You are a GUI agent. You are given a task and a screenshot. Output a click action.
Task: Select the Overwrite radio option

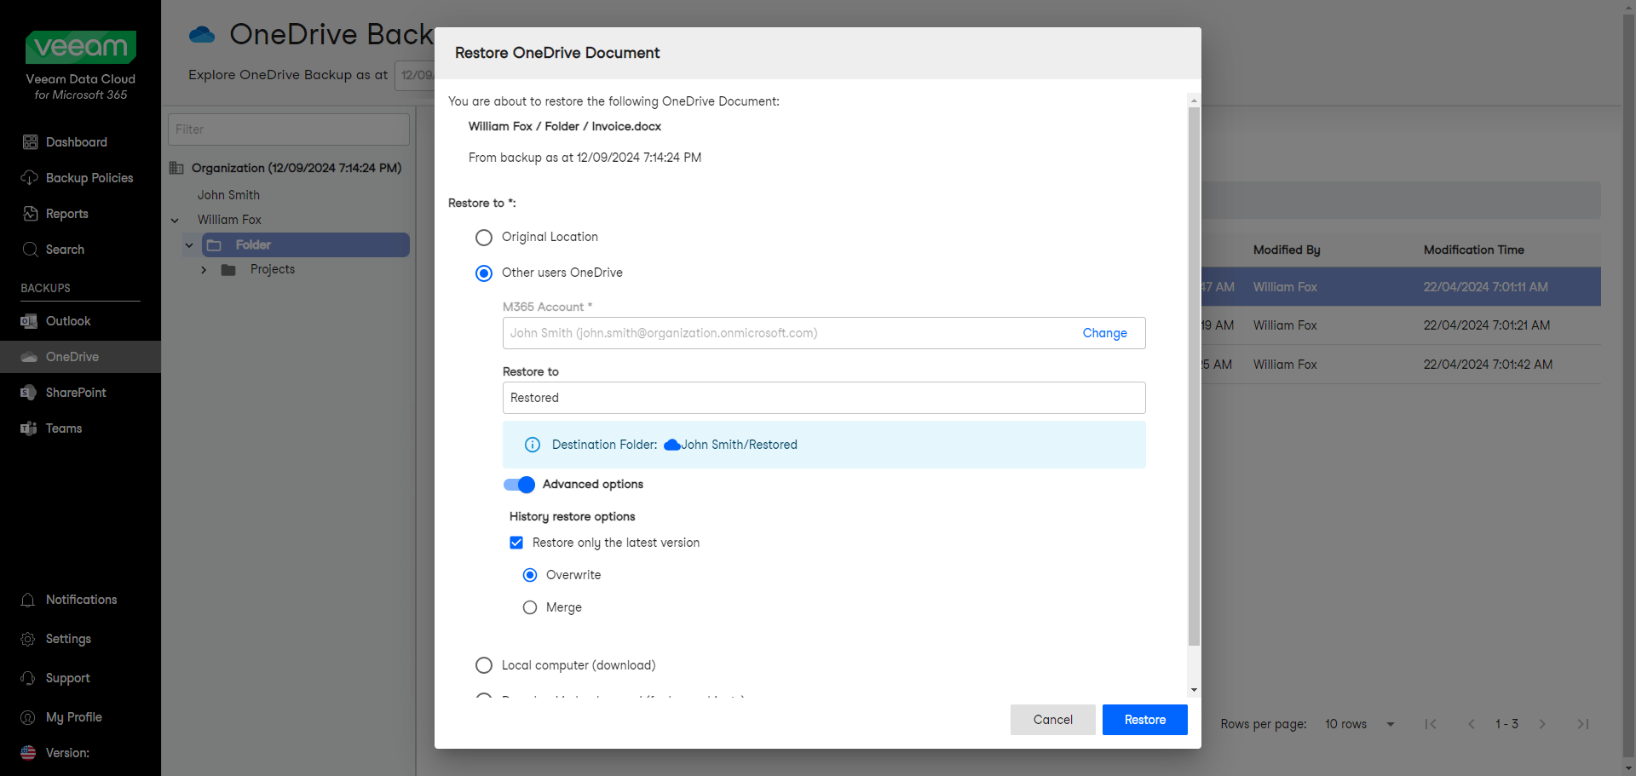[530, 575]
